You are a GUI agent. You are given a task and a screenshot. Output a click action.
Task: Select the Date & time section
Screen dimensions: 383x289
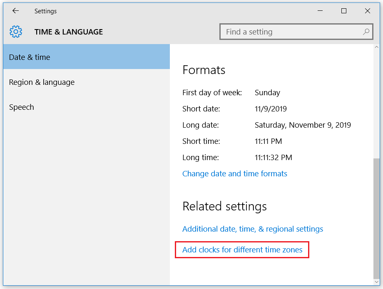pyautogui.click(x=87, y=57)
